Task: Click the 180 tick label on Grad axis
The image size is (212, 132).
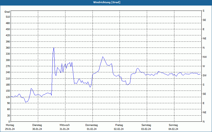Action: [8, 85]
